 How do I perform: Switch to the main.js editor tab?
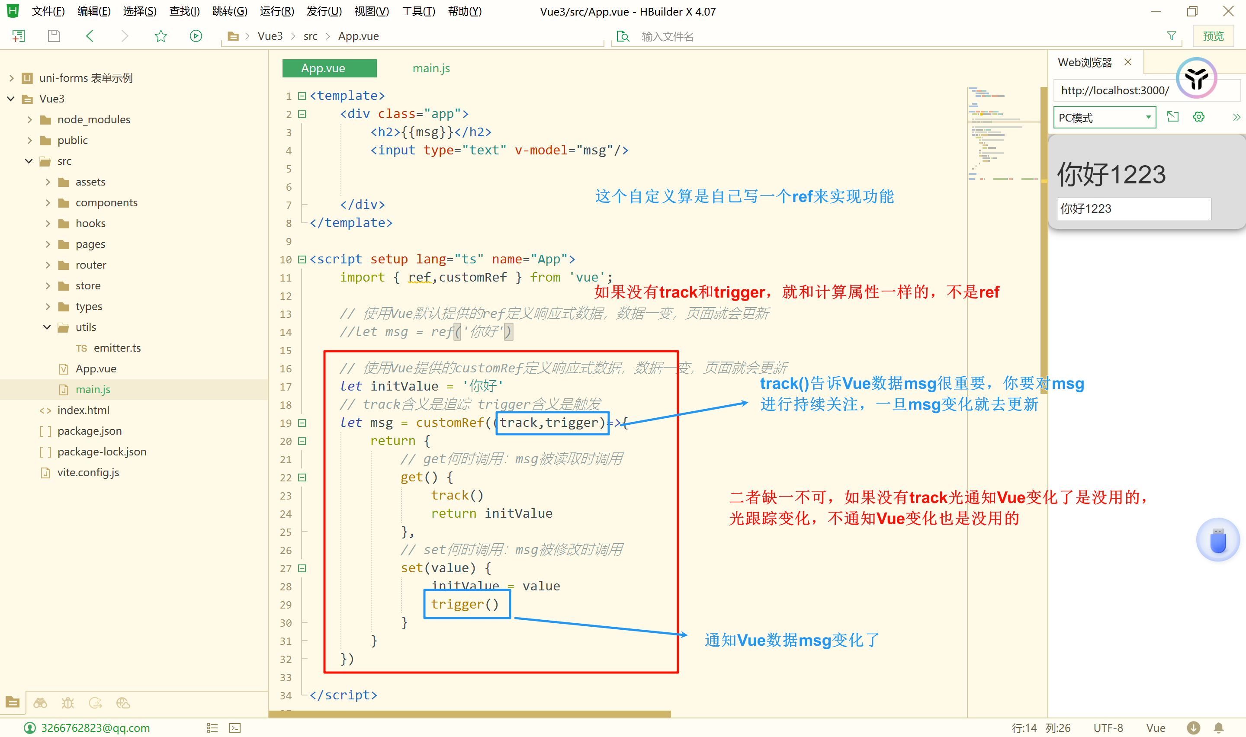tap(431, 68)
